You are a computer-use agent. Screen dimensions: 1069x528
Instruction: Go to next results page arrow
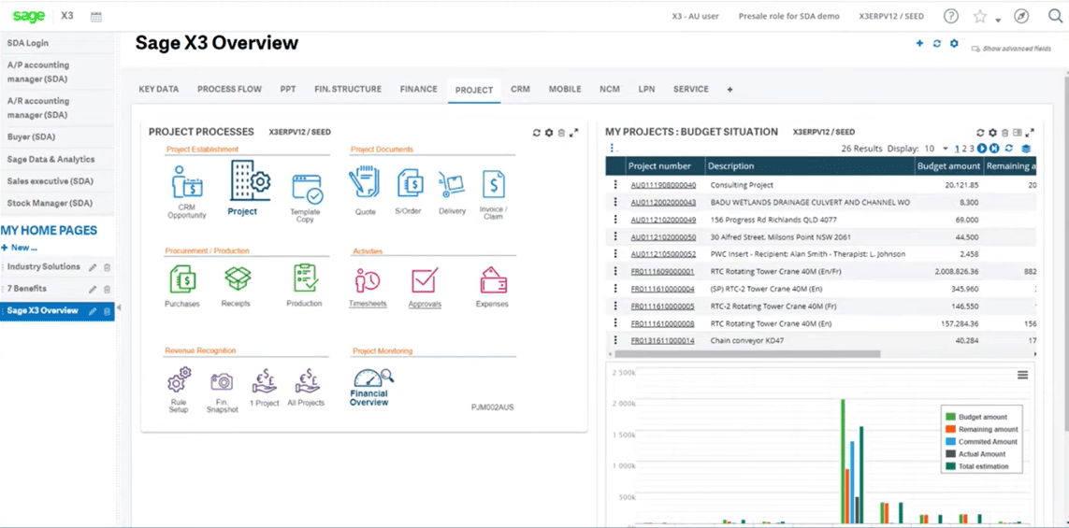(x=982, y=149)
